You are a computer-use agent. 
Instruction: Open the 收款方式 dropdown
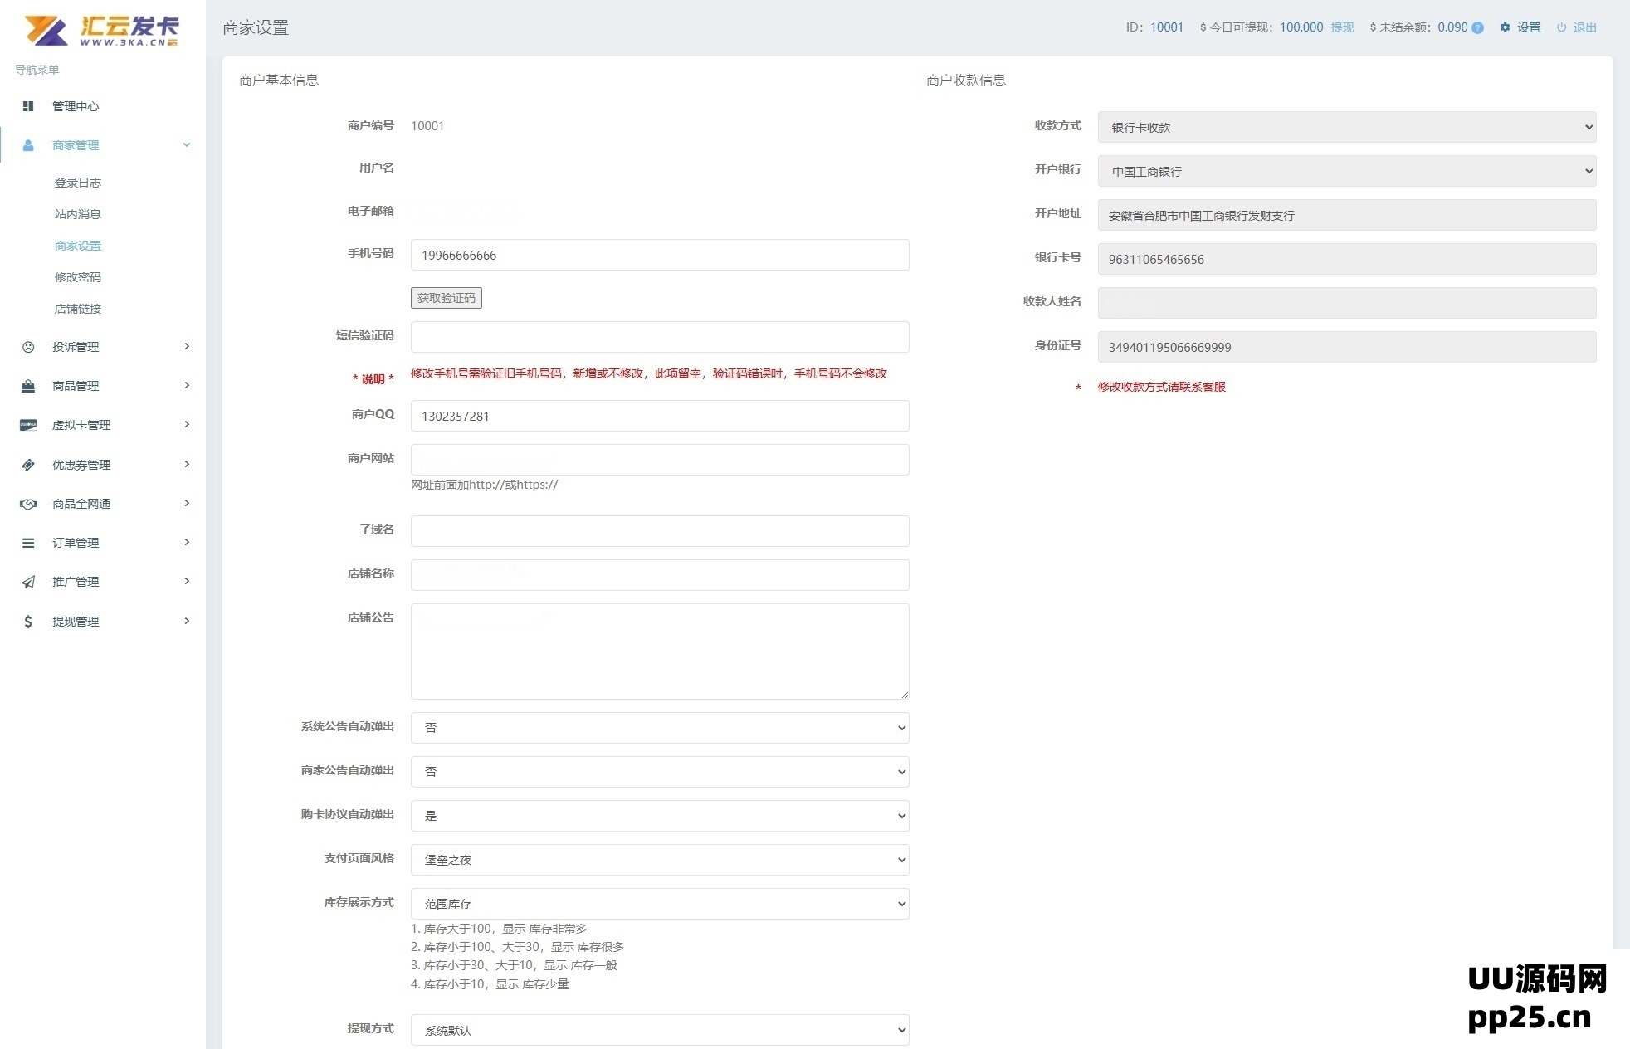pos(1346,127)
